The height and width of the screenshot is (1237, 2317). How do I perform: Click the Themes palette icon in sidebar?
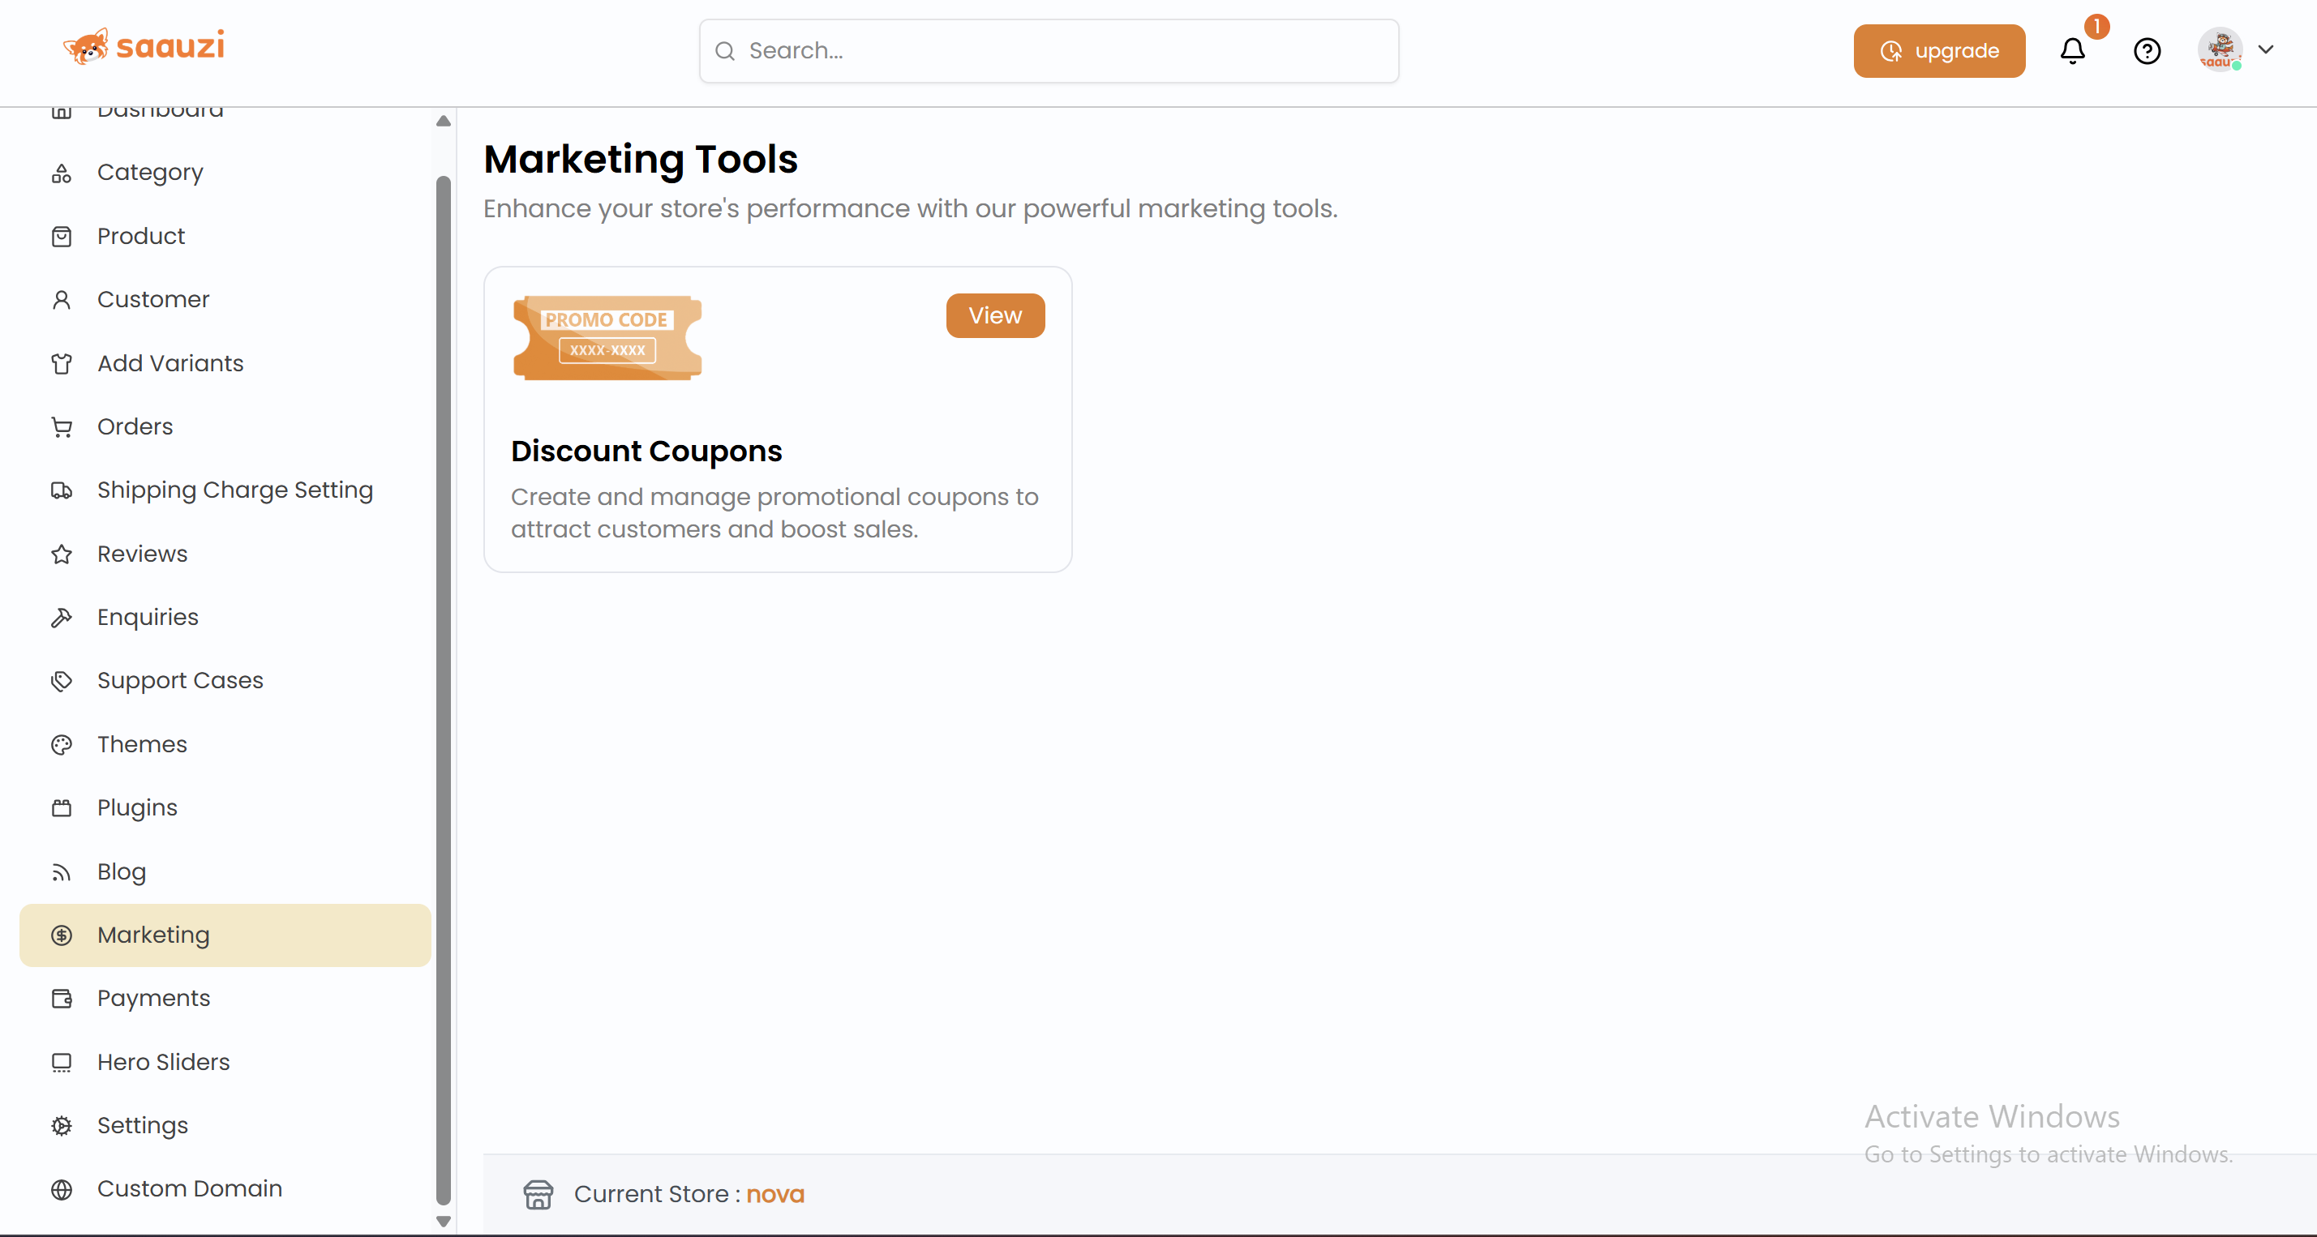(x=61, y=744)
